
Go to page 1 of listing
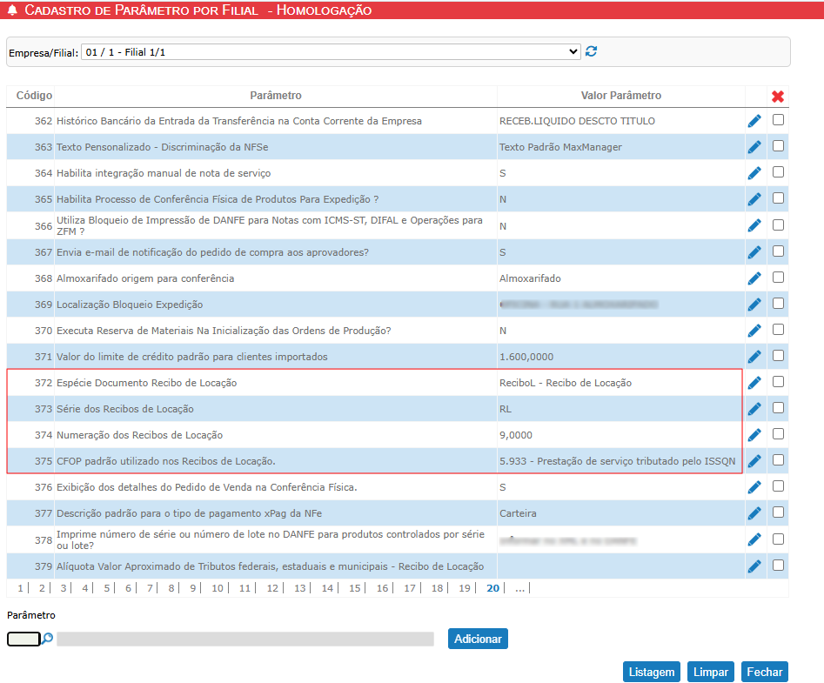pyautogui.click(x=20, y=588)
